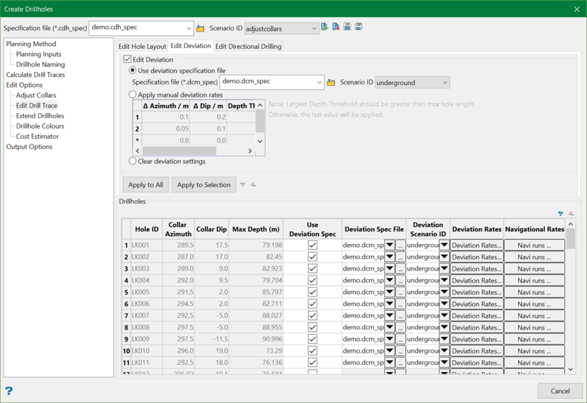Click the save all scenarios icon
The image size is (587, 403).
(x=359, y=27)
